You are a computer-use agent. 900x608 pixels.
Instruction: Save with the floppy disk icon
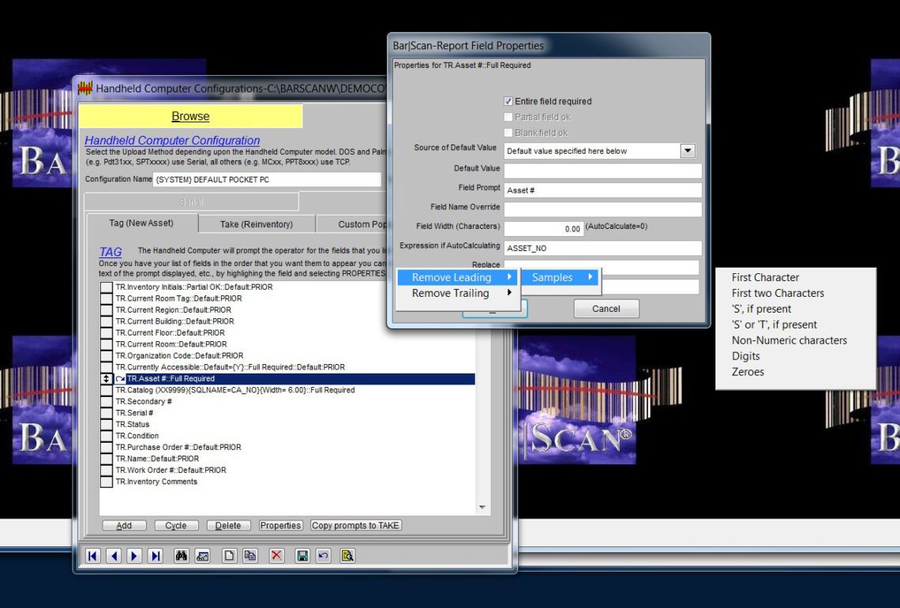pyautogui.click(x=302, y=556)
